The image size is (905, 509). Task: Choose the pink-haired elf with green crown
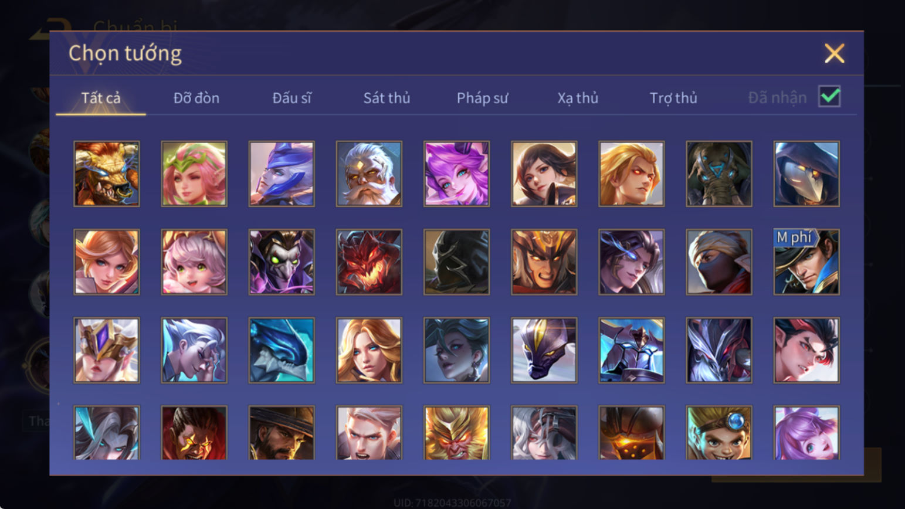pos(194,174)
